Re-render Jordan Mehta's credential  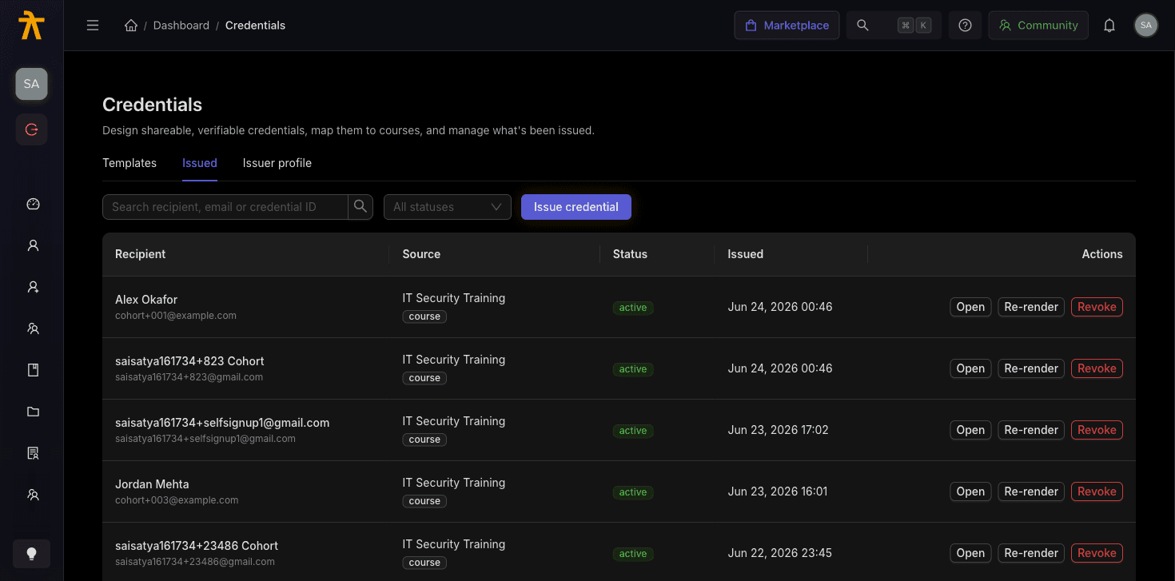(1031, 491)
